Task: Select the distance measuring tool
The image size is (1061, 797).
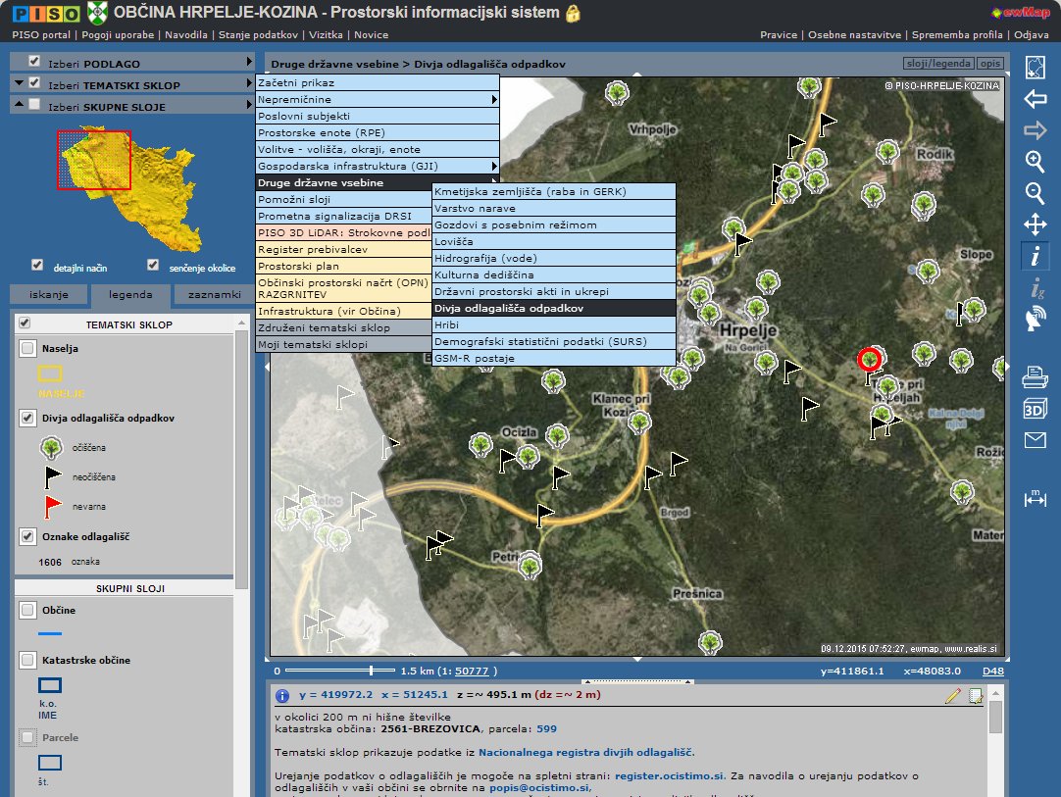Action: point(1035,499)
